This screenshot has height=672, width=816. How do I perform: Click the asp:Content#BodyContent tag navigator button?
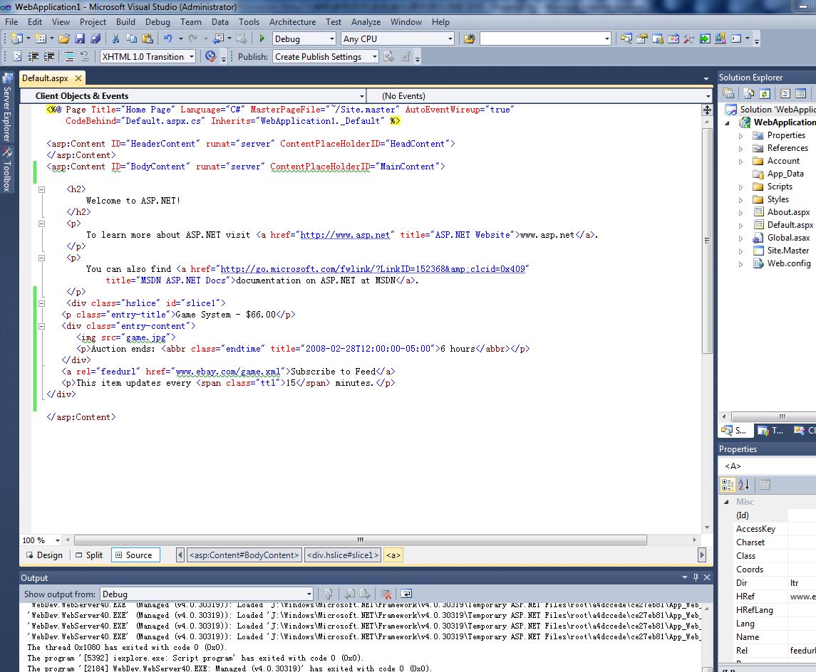[244, 555]
